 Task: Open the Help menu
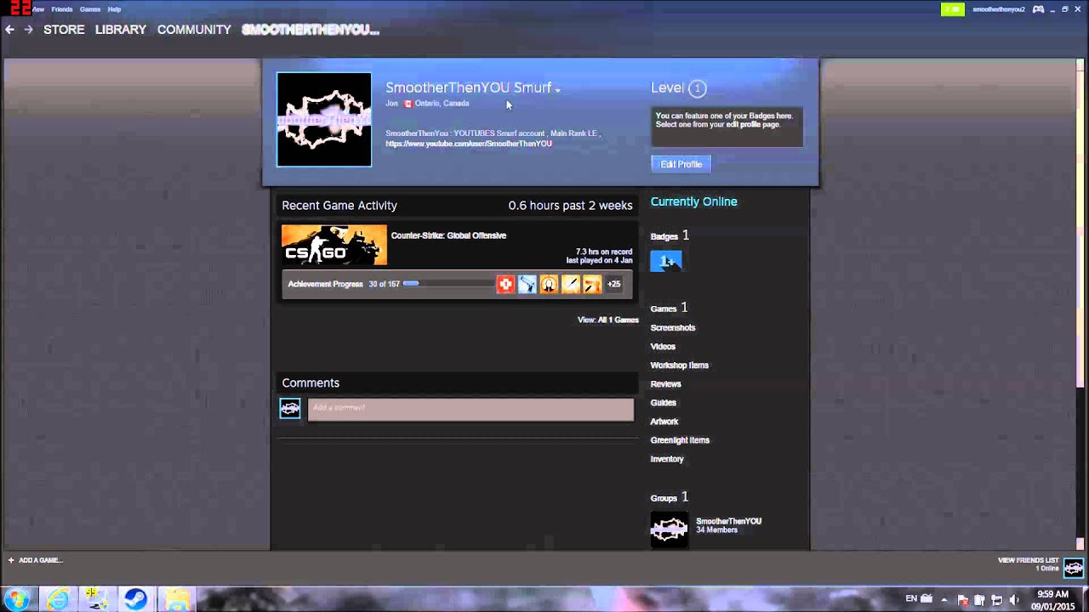[114, 9]
